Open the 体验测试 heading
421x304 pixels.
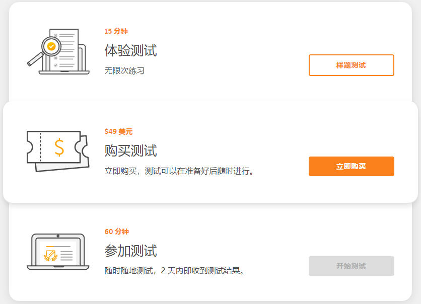pos(130,50)
